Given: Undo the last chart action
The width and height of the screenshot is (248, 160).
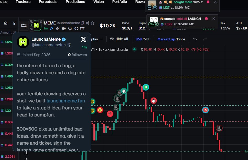Looking at the screenshot, I should click(195, 39).
